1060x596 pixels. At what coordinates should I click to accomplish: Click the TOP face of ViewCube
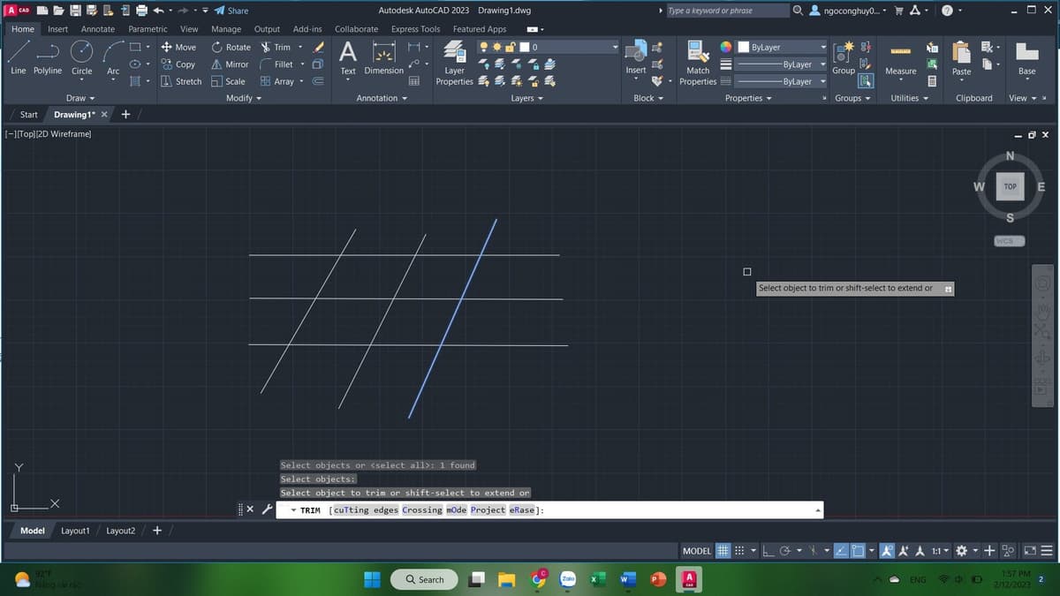point(1011,186)
